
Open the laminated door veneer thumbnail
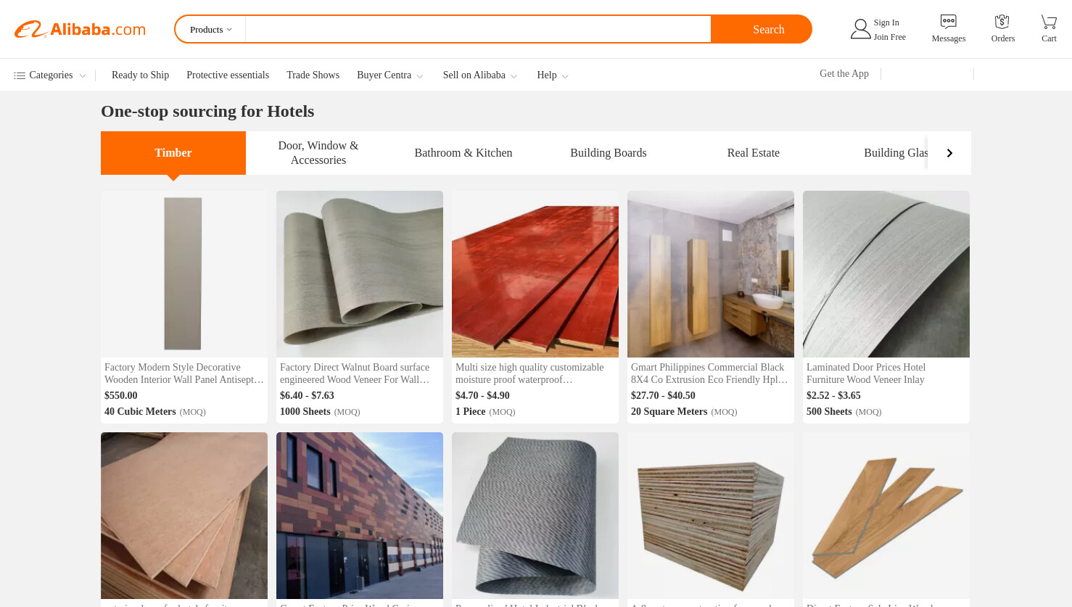(886, 274)
